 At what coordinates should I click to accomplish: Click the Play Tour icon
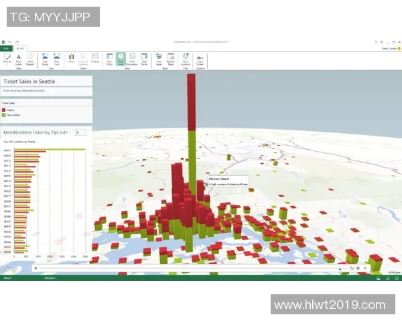click(x=57, y=59)
